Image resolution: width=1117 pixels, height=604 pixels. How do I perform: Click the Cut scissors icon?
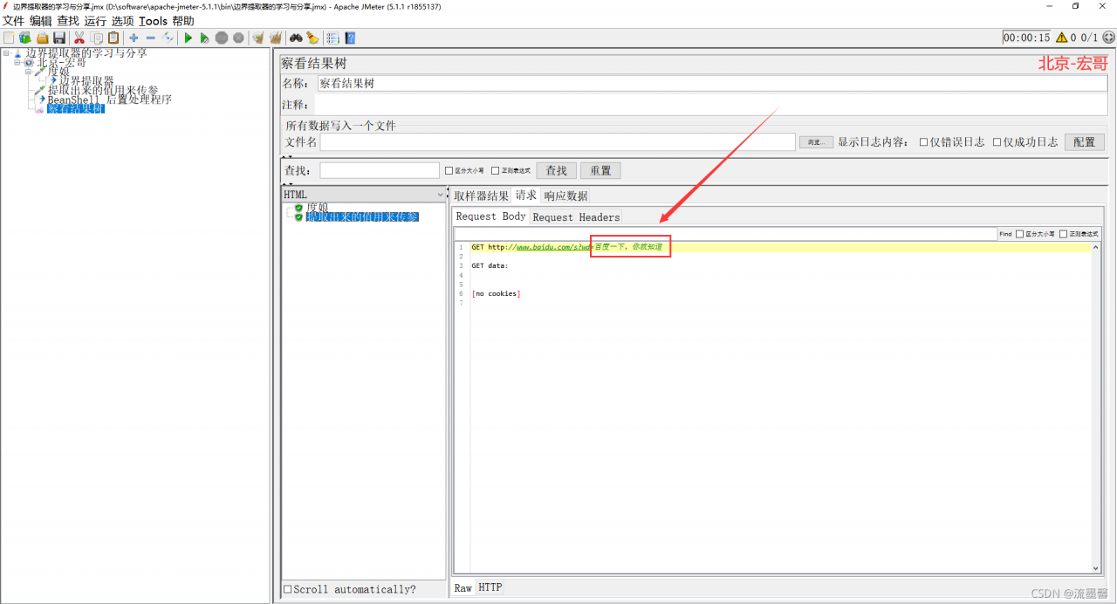point(79,38)
